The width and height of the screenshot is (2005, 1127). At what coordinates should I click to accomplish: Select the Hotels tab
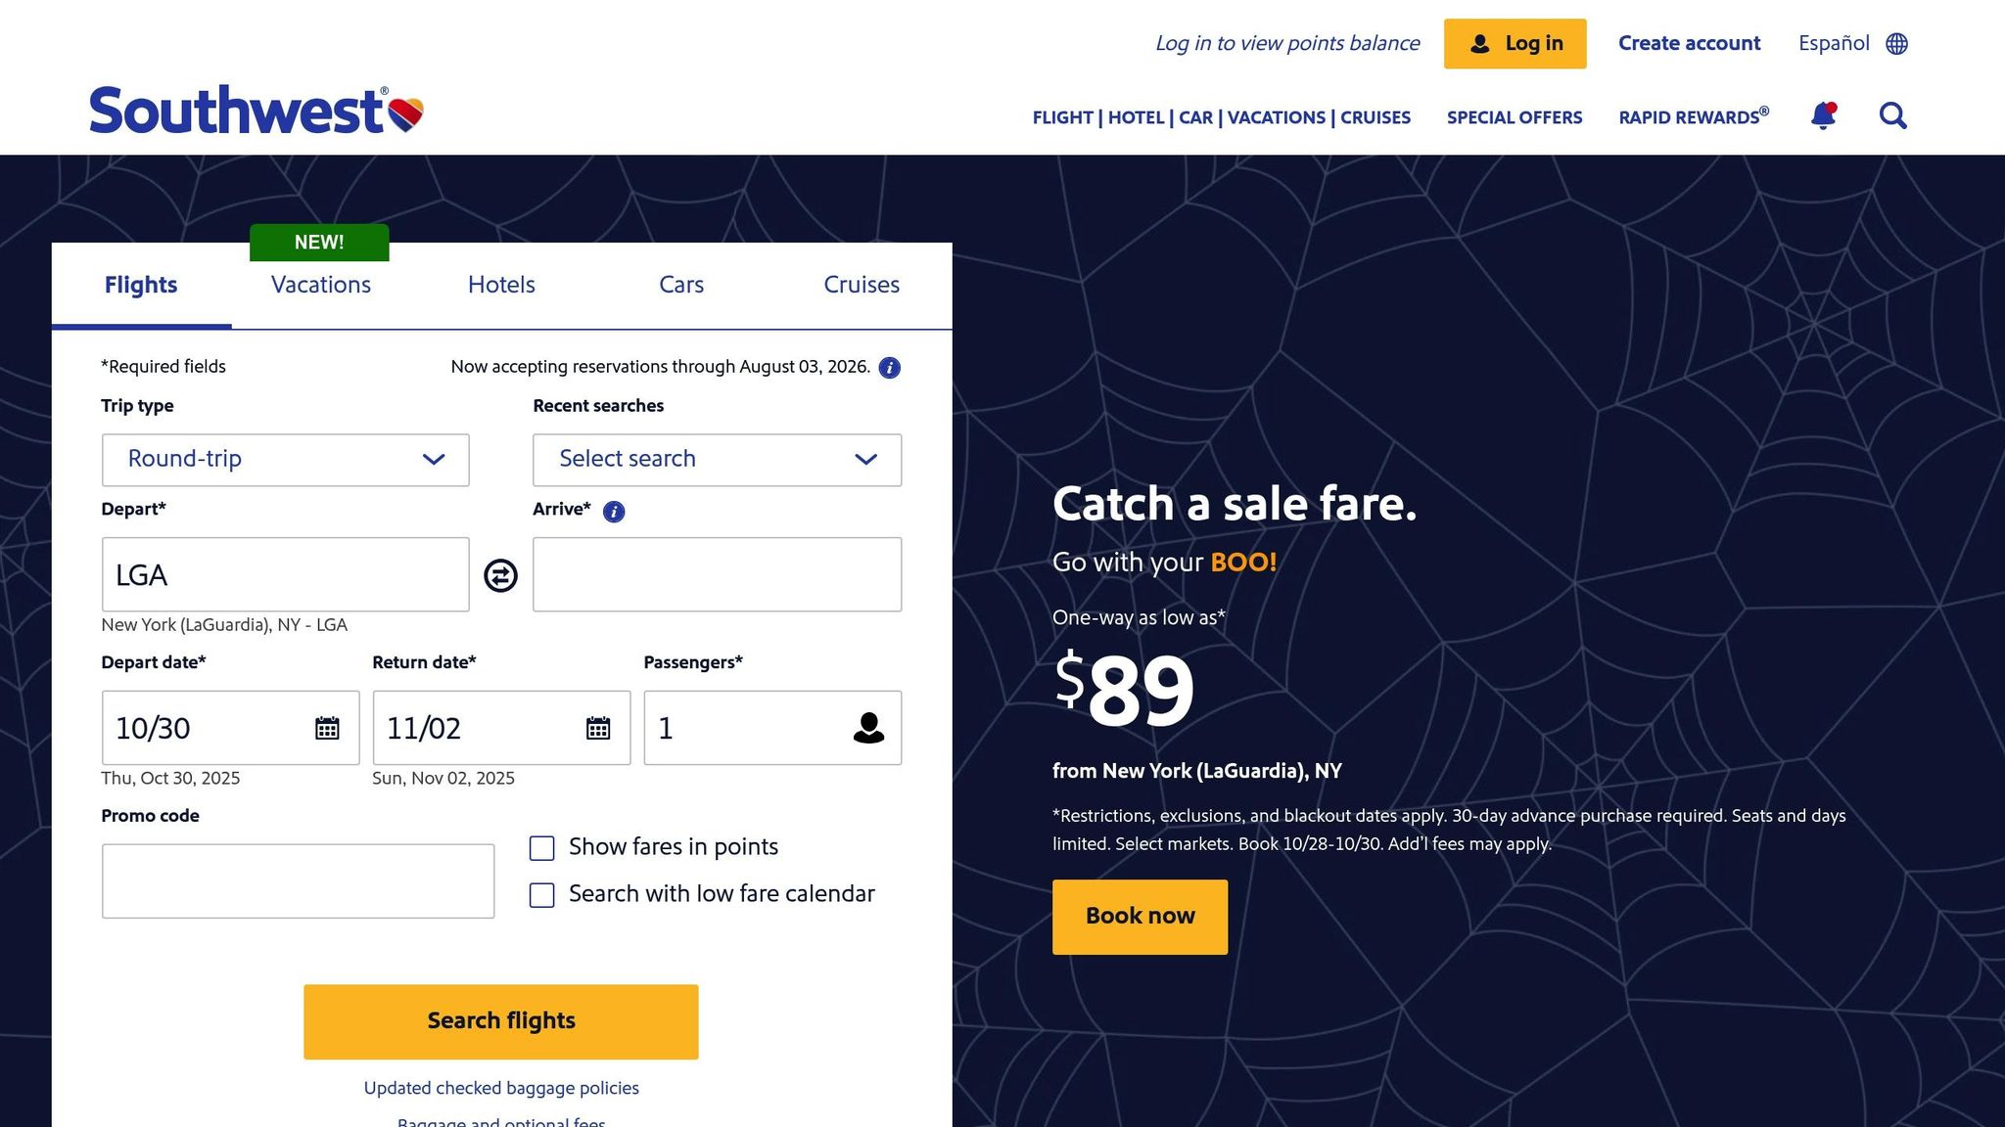pos(501,285)
